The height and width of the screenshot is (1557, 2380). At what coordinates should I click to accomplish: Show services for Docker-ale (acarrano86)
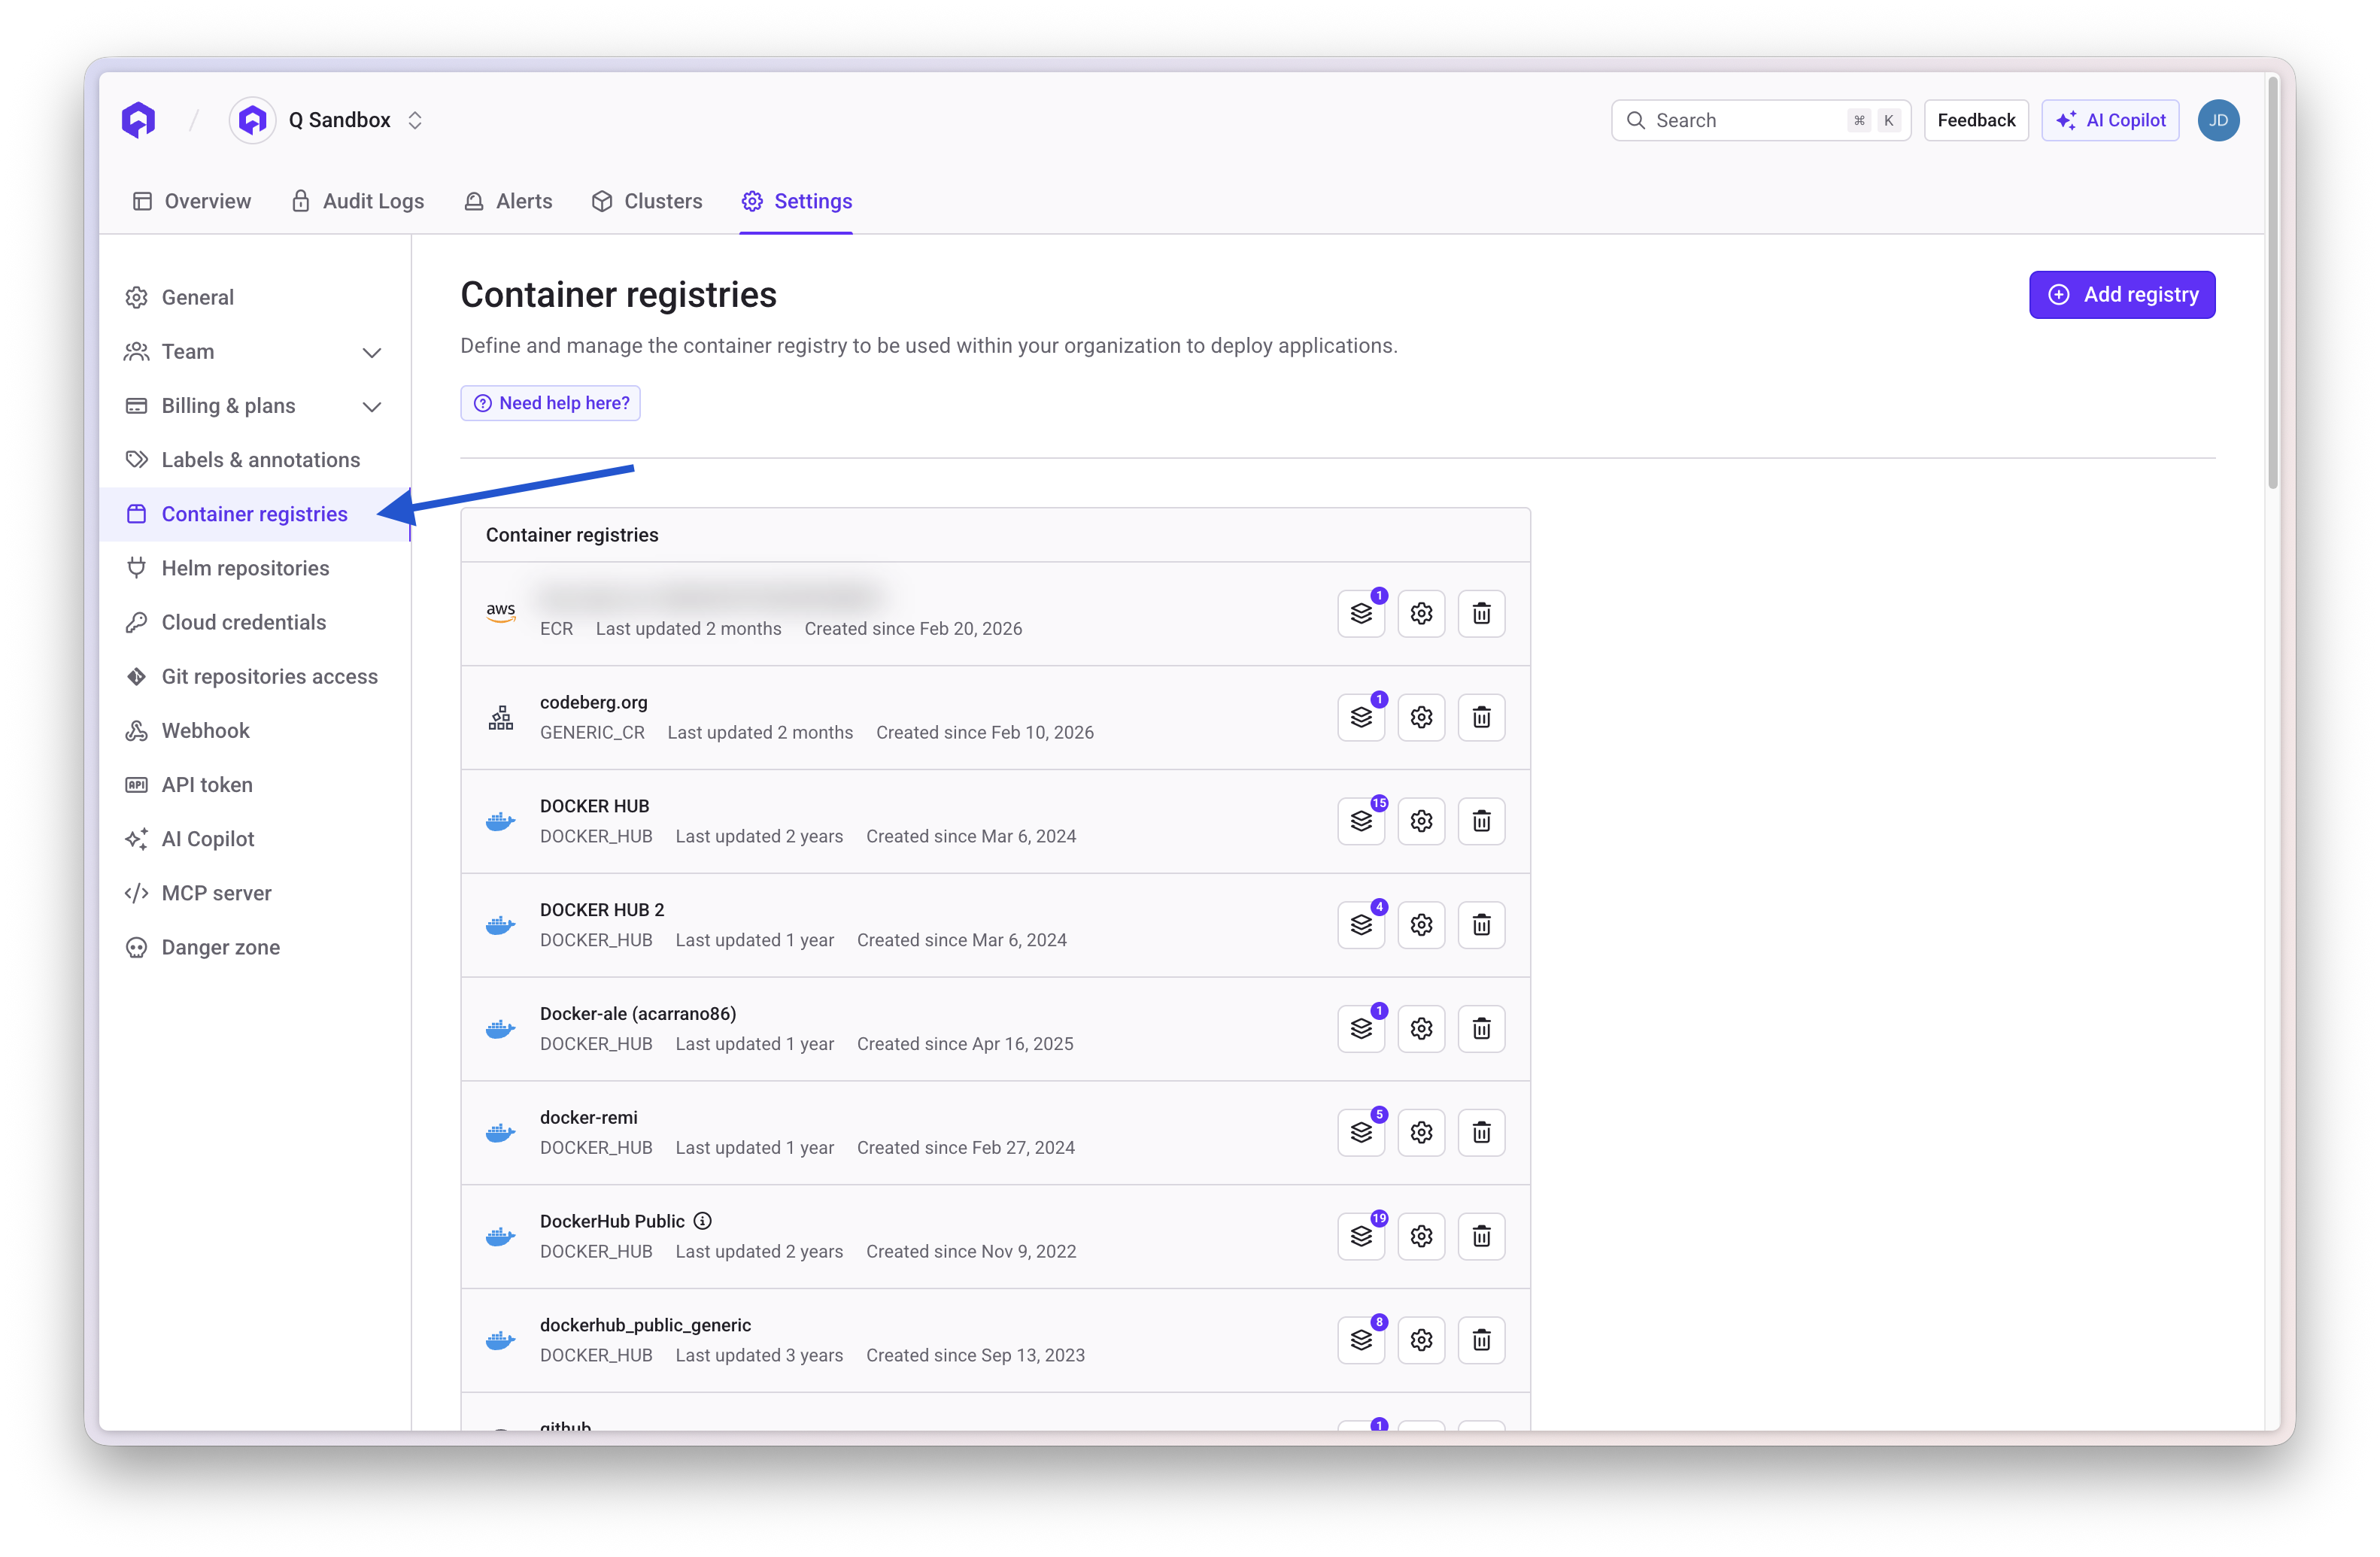click(x=1361, y=1028)
